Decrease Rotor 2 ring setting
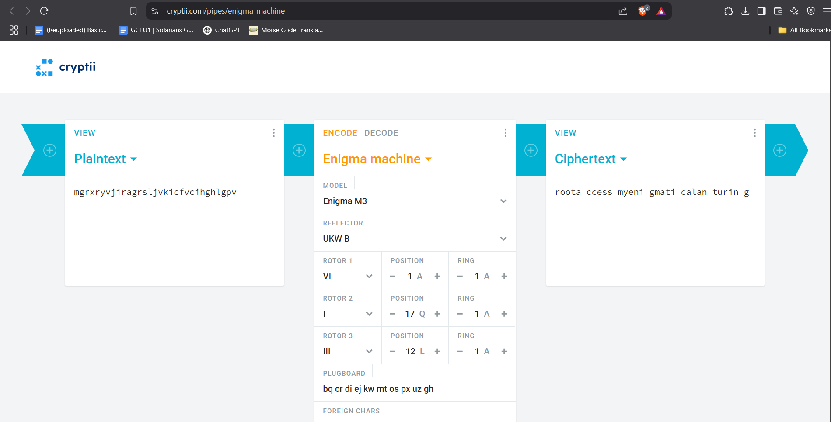 [x=460, y=314]
